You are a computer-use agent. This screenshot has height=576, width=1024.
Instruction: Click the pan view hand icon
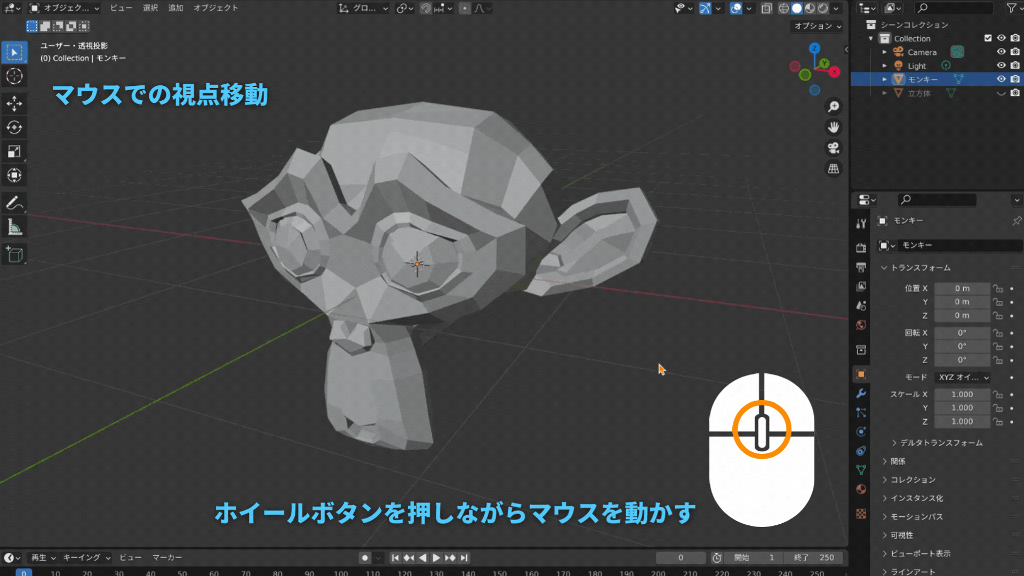[833, 127]
